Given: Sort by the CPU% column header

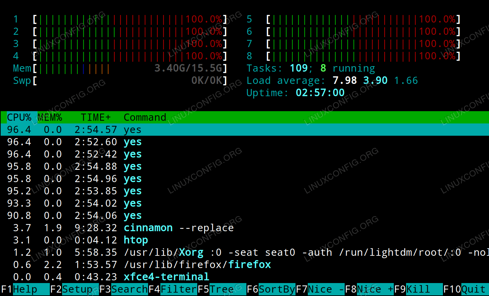Looking at the screenshot, I should [x=19, y=117].
